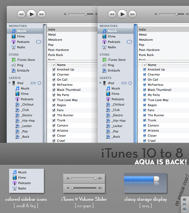The height and width of the screenshot is (213, 189).
Task: Uncheck Ragoo in right window
Action: [x=145, y=105]
